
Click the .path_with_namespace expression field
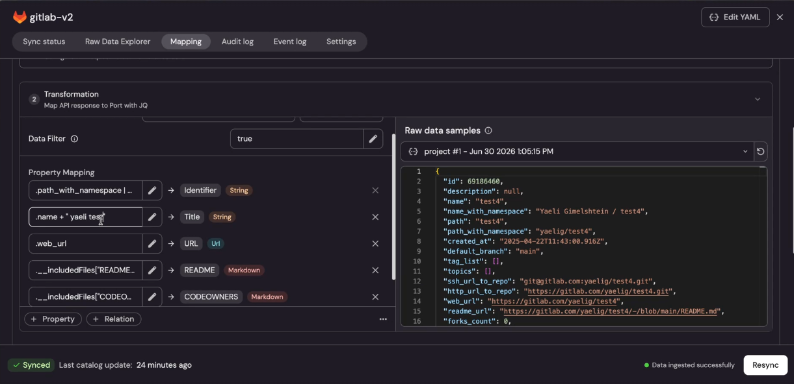pos(86,191)
